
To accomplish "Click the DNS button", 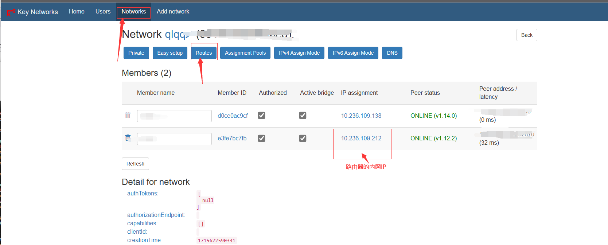I will coord(392,53).
